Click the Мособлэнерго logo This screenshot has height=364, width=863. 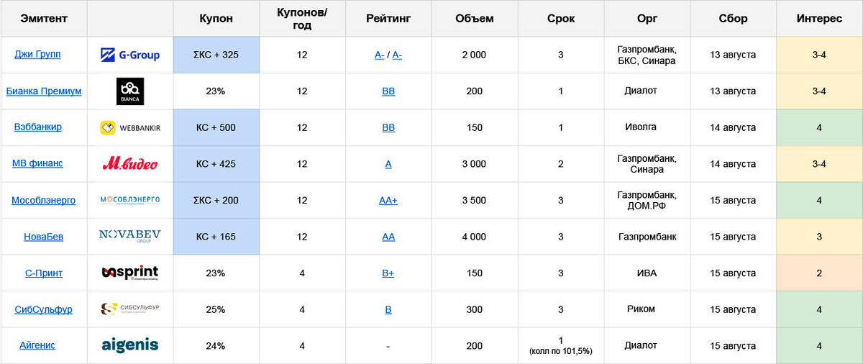(x=129, y=201)
